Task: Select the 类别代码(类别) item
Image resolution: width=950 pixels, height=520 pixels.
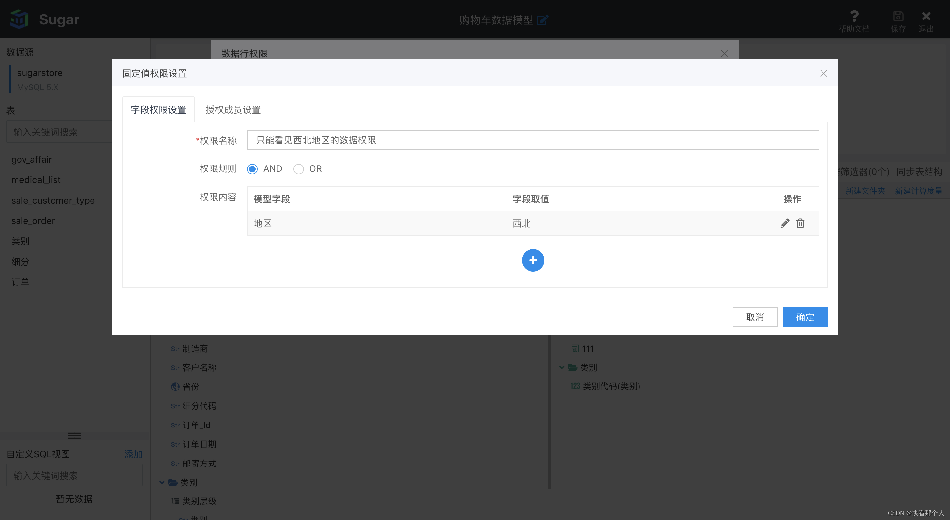Action: click(x=611, y=386)
